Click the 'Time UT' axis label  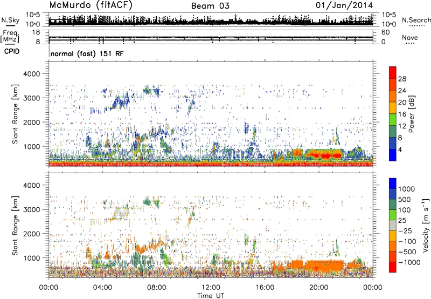211,296
